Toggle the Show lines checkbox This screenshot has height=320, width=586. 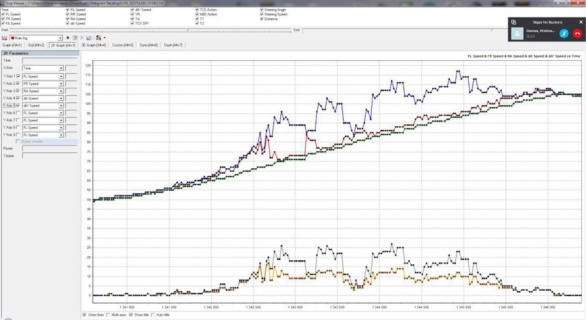(x=84, y=315)
